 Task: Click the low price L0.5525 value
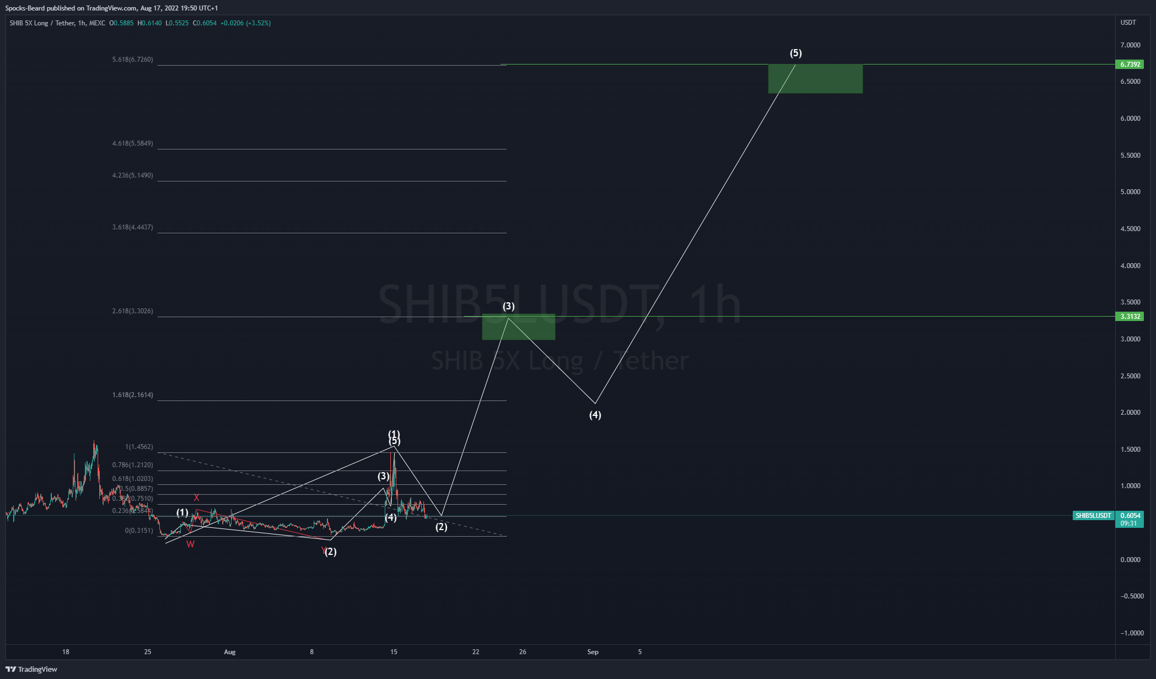point(177,23)
